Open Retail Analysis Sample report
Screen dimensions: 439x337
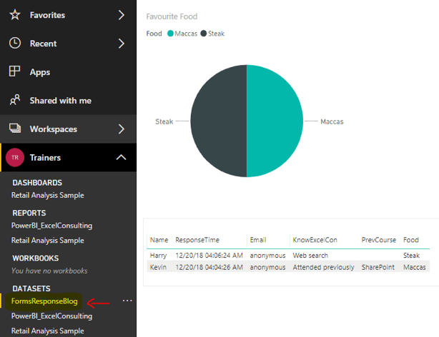48,240
